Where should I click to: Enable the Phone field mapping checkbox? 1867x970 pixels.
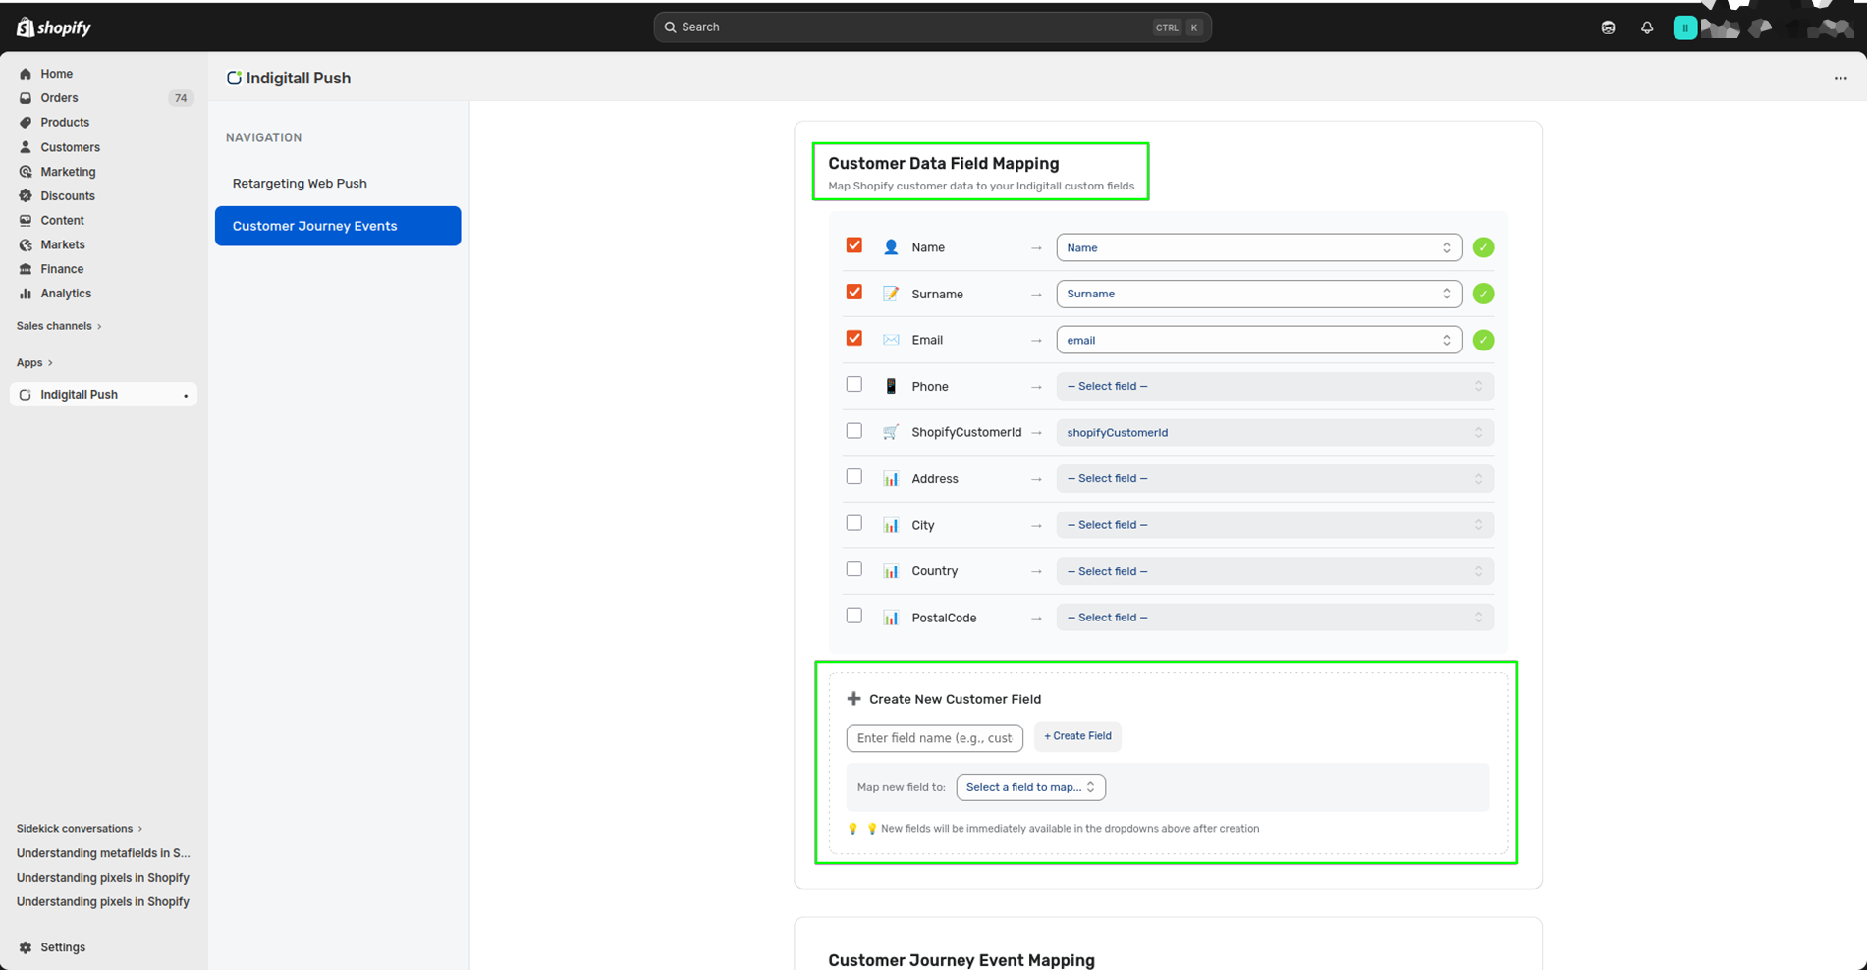tap(853, 384)
